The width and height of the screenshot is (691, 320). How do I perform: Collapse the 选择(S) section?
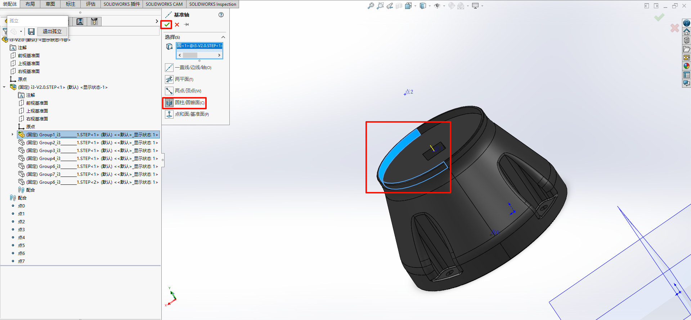[223, 37]
